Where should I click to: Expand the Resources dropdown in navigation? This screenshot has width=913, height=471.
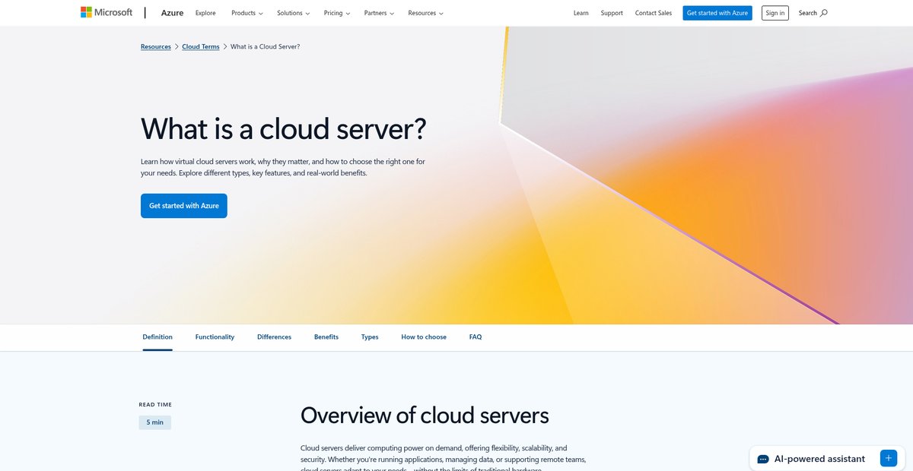coord(425,13)
